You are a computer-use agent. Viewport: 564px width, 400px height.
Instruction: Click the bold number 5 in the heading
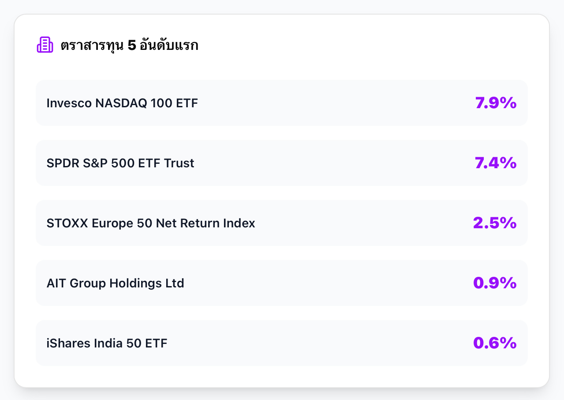click(x=131, y=46)
